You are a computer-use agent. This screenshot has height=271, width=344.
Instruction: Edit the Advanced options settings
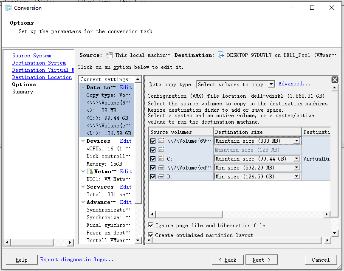[126, 202]
